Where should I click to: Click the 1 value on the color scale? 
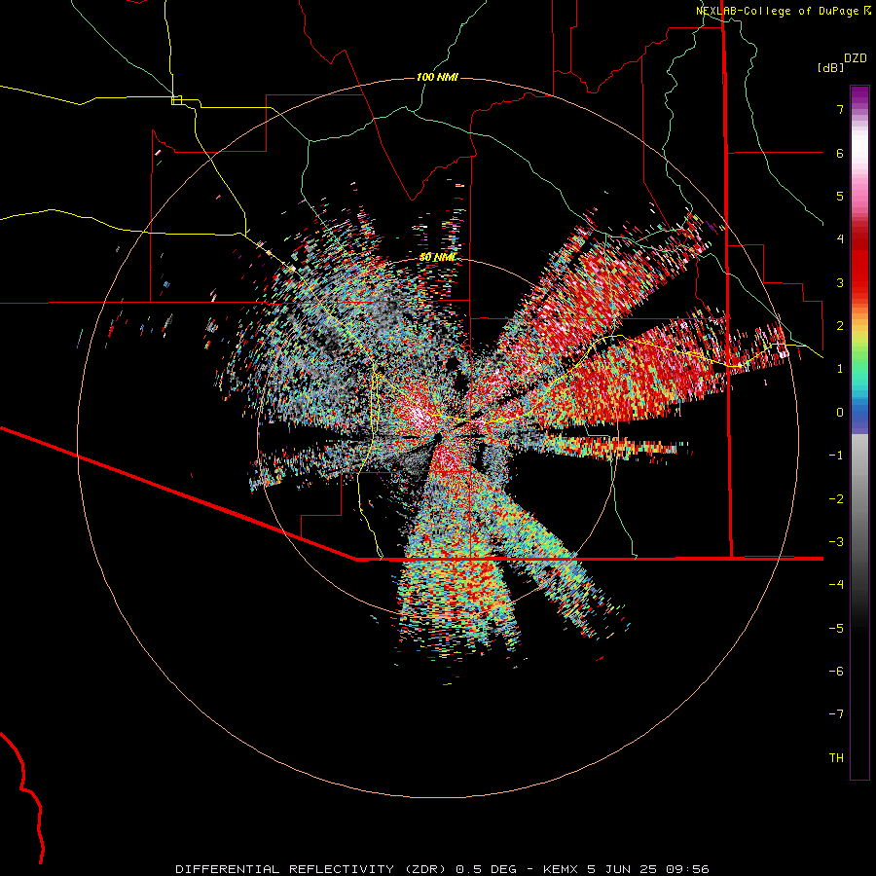[840, 369]
